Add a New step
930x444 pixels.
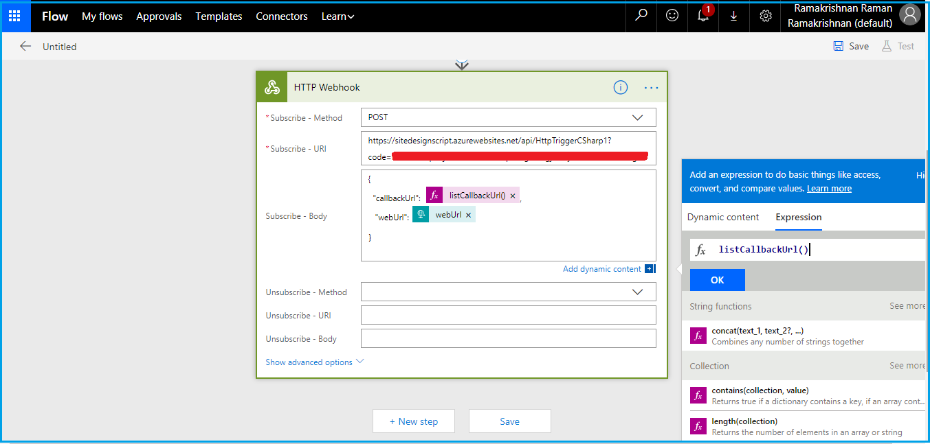(414, 421)
